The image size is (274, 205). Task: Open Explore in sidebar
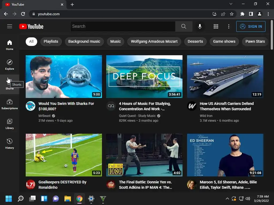coord(10,65)
